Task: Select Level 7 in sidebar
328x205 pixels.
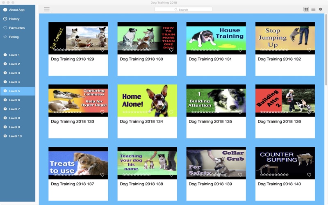Action: click(18, 109)
